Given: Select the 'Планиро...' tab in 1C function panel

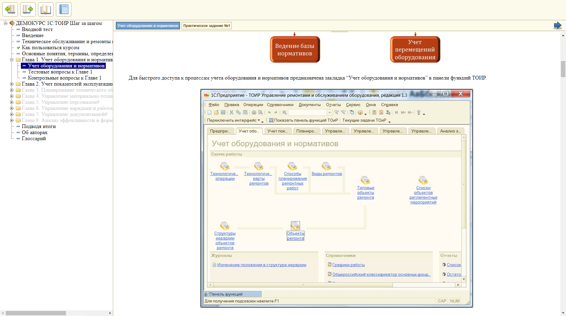Looking at the screenshot, I should click(x=306, y=131).
